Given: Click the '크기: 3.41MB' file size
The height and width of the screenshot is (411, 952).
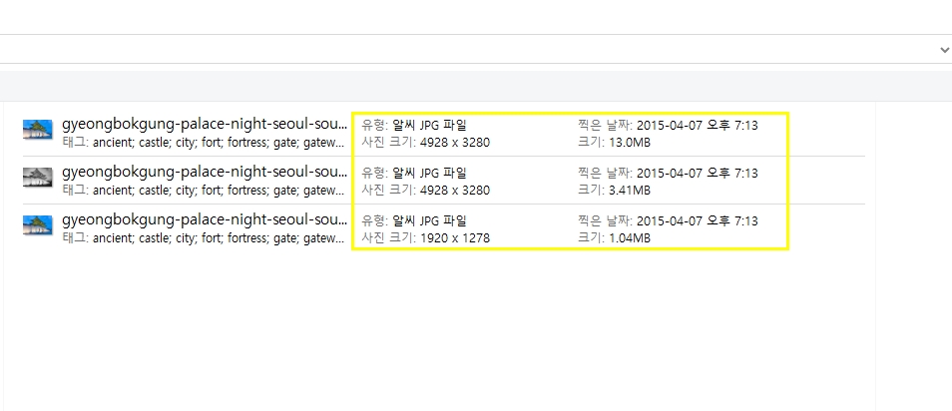Looking at the screenshot, I should (x=615, y=191).
